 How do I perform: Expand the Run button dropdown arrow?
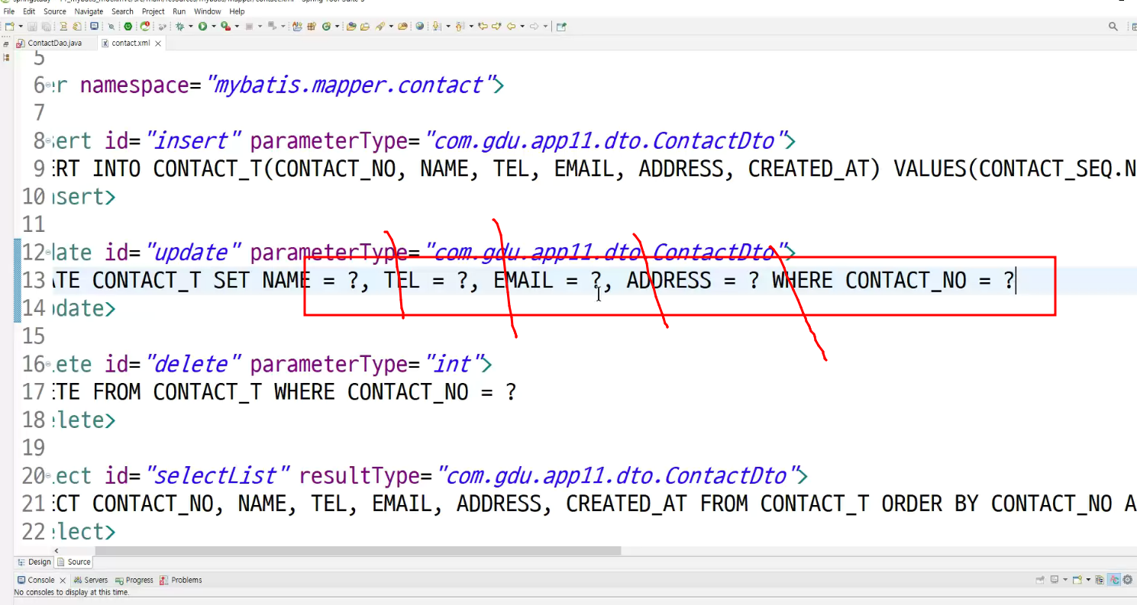point(214,26)
